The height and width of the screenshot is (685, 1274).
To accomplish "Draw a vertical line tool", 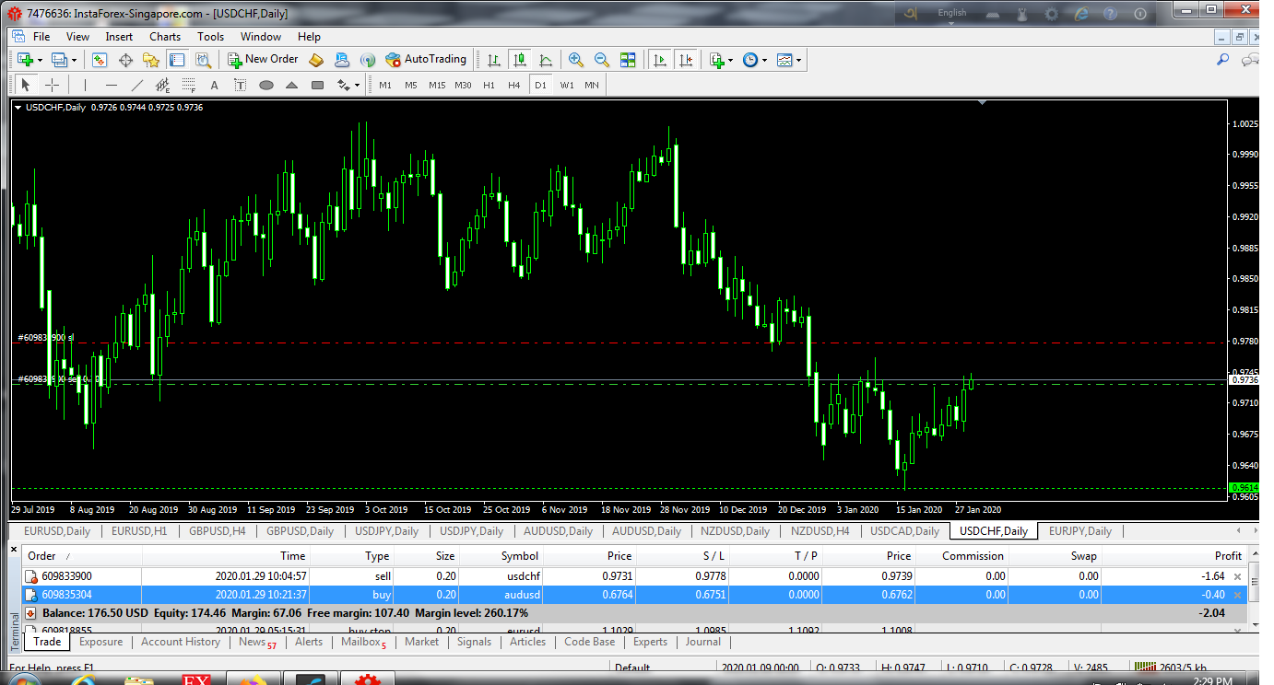I will coord(85,85).
